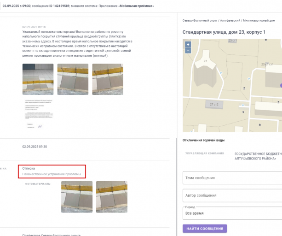Viewport: 282px width, 236px height.
Task: Open first photo under Фотоматериалы
Action: [77, 197]
